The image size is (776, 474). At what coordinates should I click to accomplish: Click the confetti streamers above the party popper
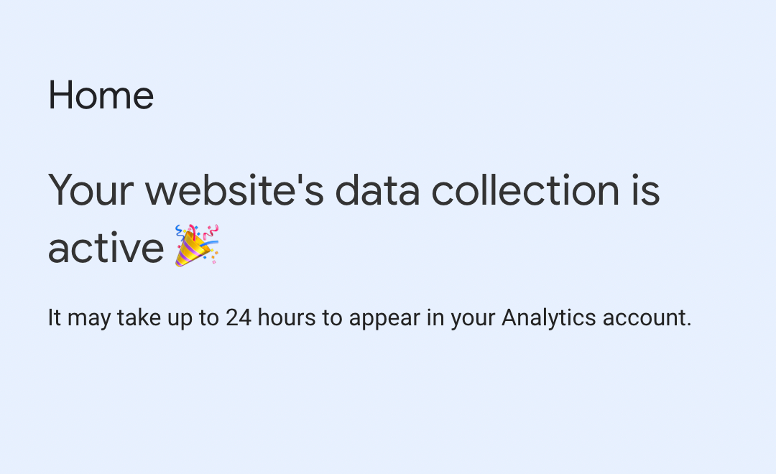click(x=198, y=231)
